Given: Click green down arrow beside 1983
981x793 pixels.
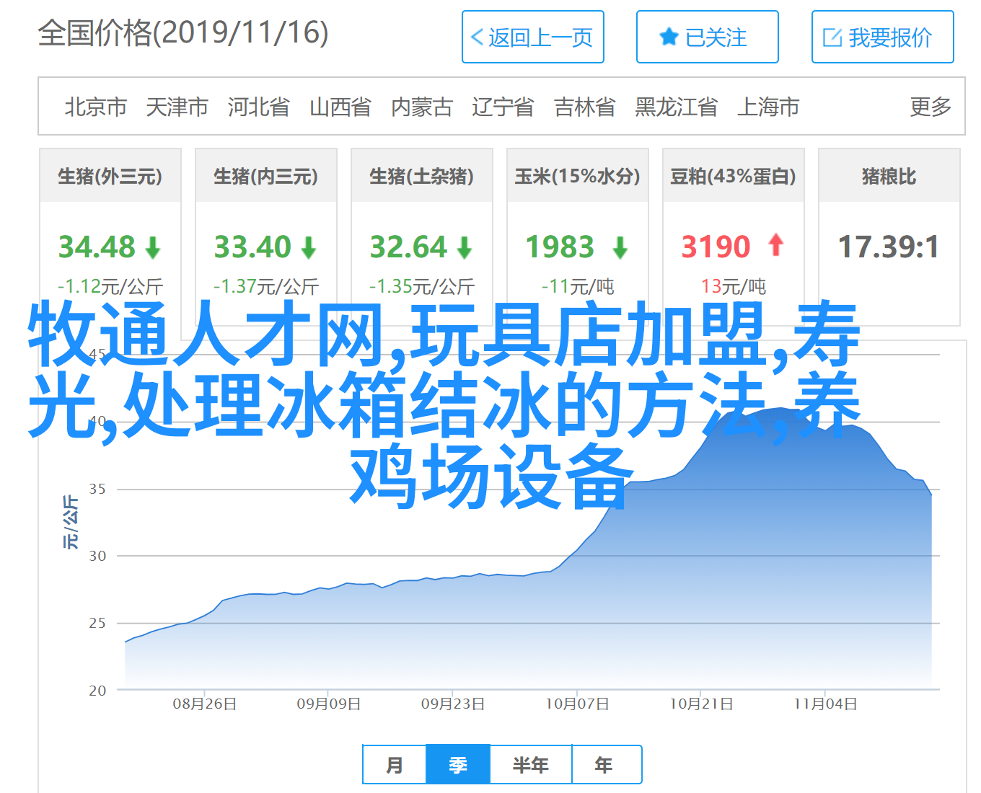Looking at the screenshot, I should click(x=620, y=248).
